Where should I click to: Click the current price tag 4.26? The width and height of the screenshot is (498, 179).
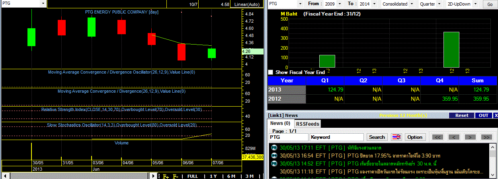point(252,51)
